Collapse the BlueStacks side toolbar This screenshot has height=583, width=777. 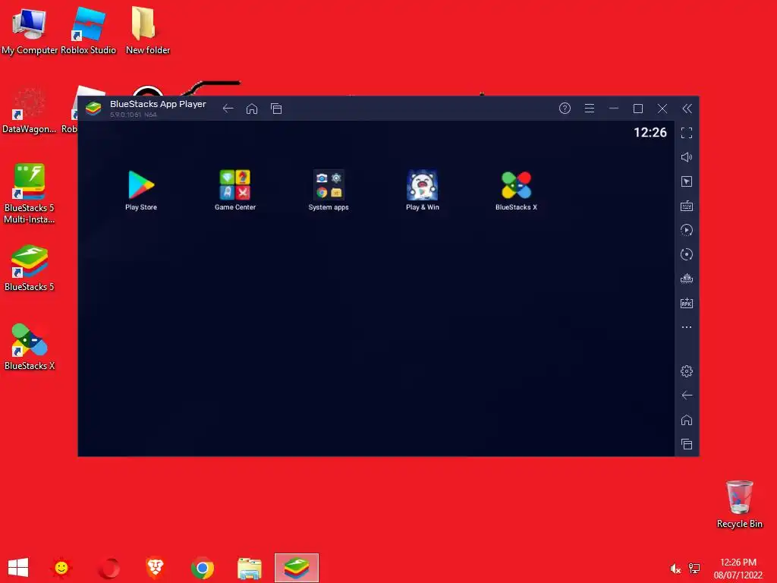click(x=687, y=109)
